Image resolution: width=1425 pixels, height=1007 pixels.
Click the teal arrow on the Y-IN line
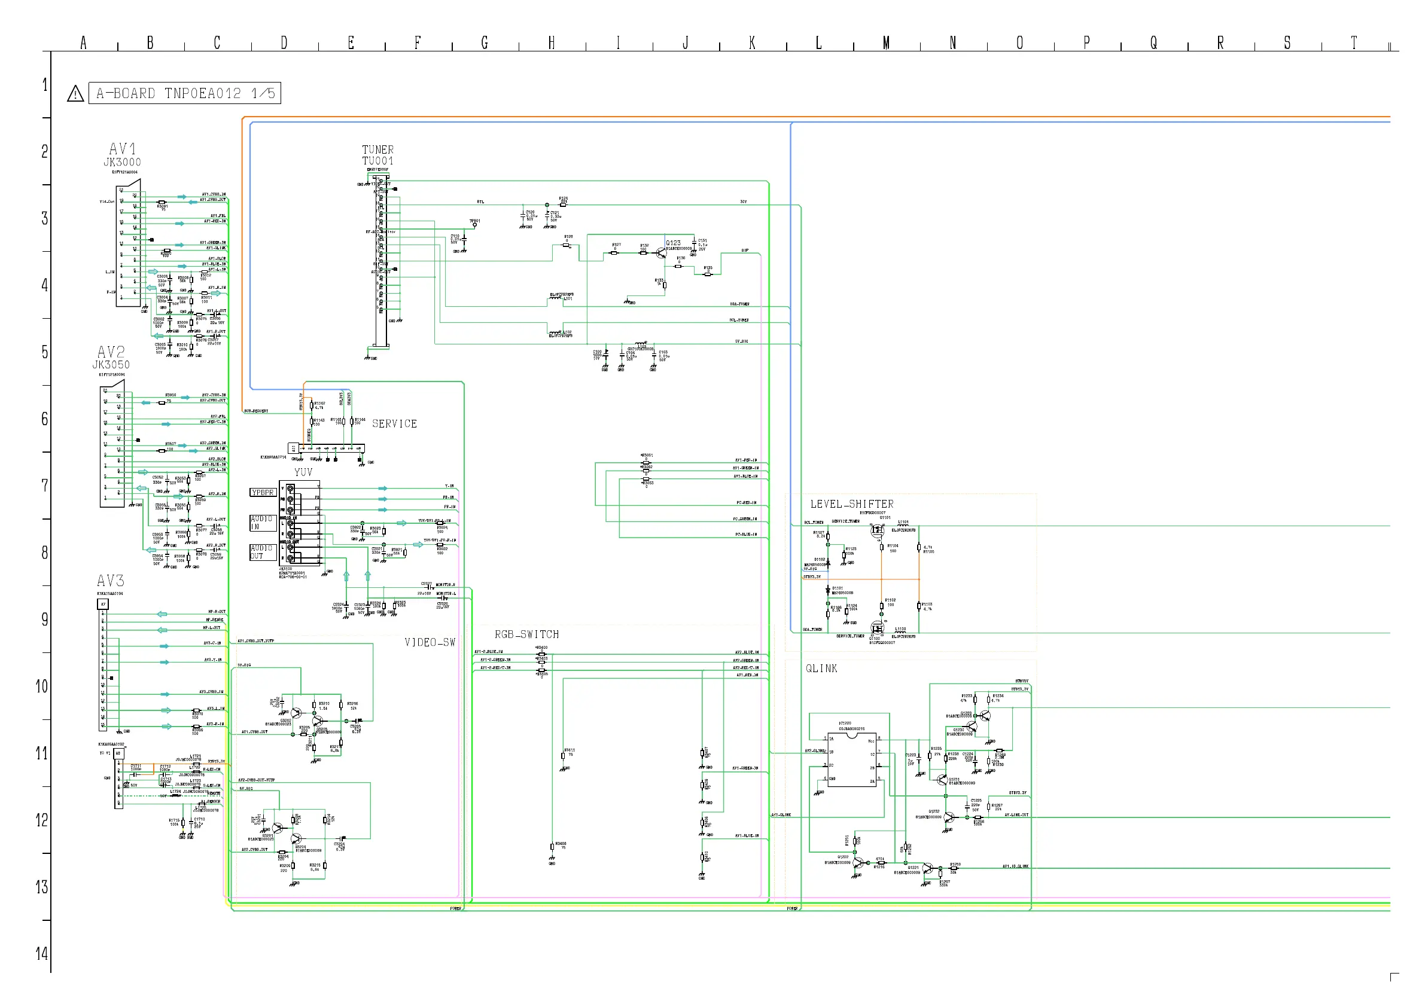tap(383, 489)
